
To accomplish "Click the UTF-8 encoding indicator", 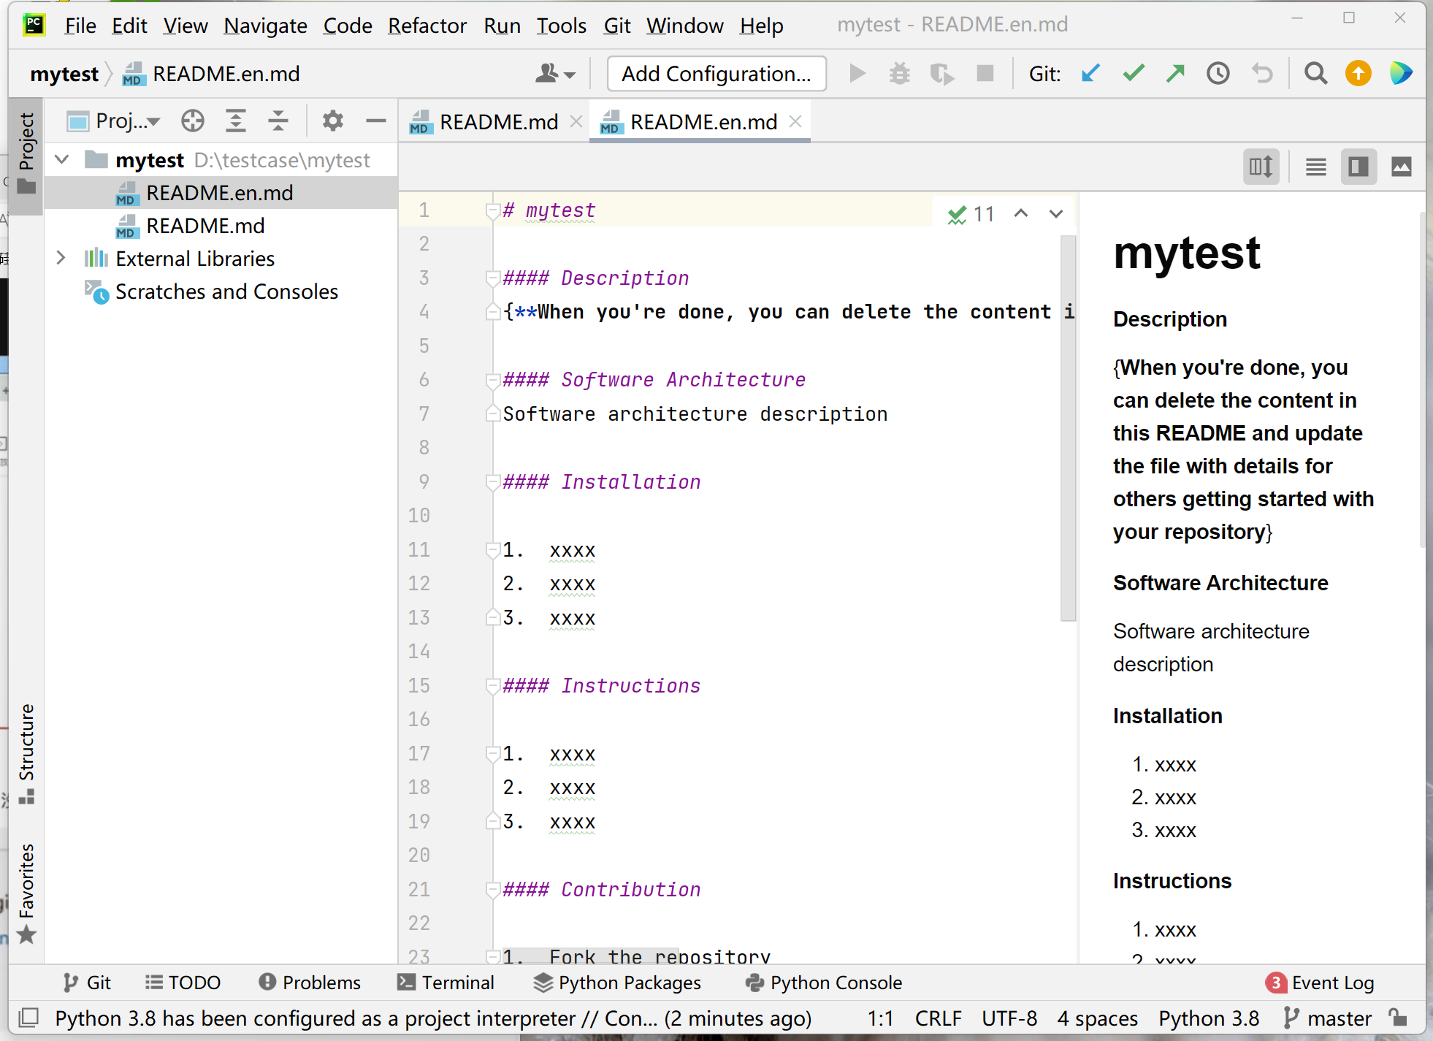I will 1009,1018.
